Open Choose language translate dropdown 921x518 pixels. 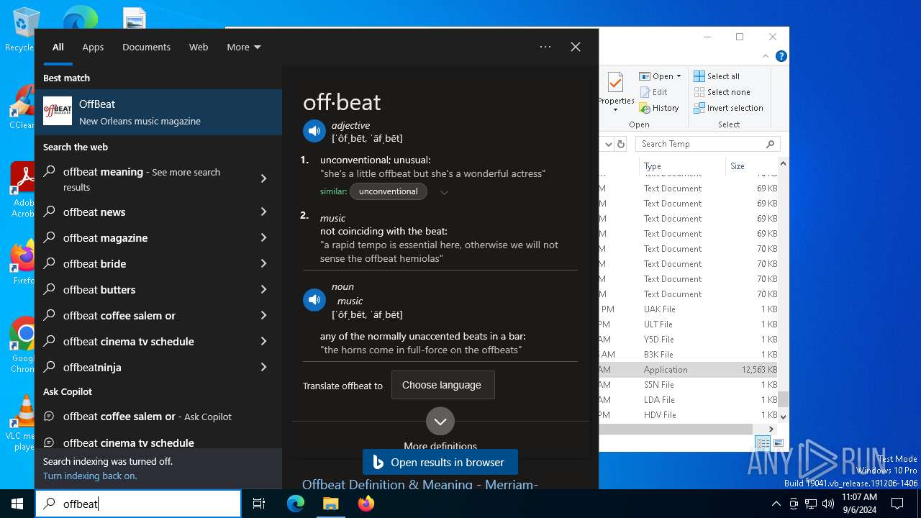point(443,385)
